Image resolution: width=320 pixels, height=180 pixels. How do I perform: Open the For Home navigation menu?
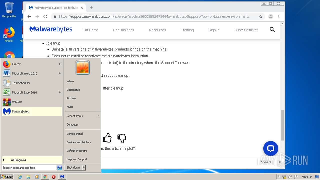pos(90,30)
